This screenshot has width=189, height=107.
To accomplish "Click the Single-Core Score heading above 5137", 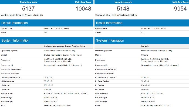I will [28, 2].
